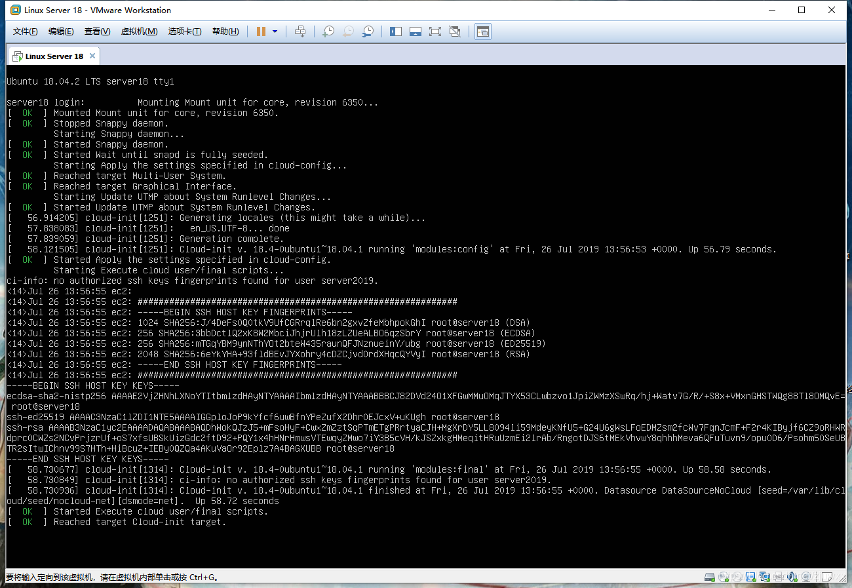Screen dimensions: 852x588
Task: Click the VMware Workstation title bar icon
Action: click(15, 10)
